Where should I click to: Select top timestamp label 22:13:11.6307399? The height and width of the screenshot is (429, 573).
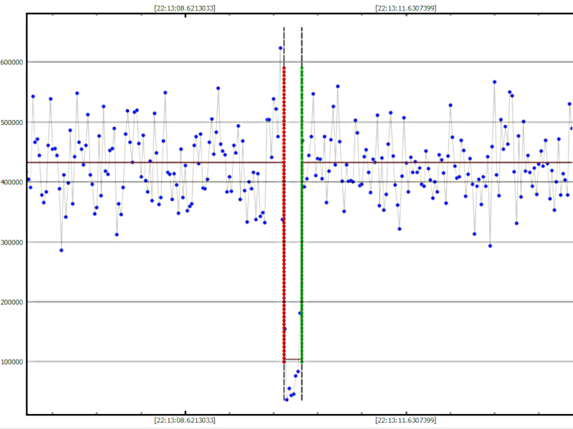pyautogui.click(x=406, y=9)
